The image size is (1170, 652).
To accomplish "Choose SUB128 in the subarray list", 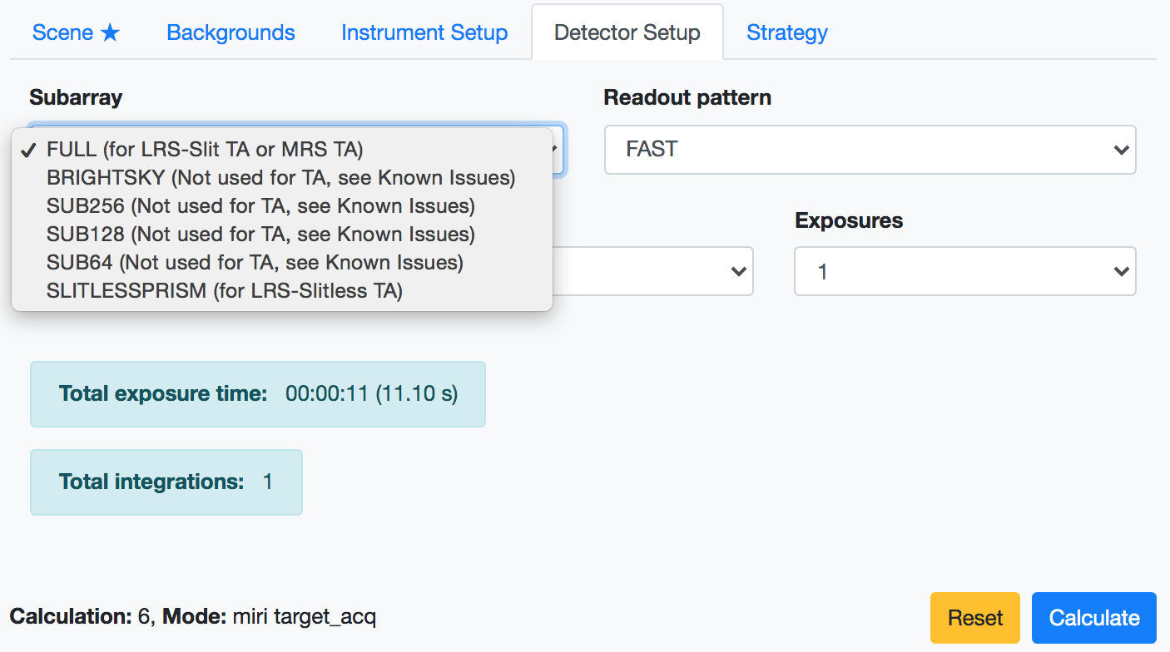I will [x=260, y=234].
